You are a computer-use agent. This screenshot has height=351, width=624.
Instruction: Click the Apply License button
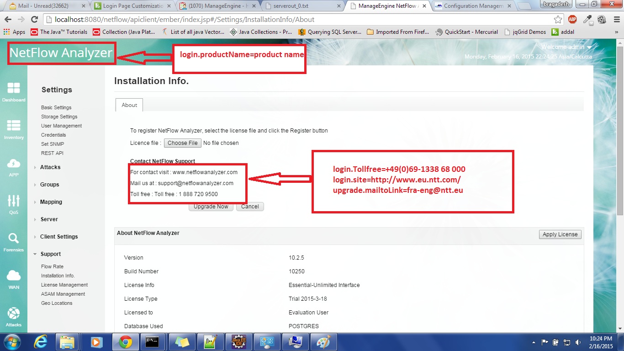[x=560, y=234]
